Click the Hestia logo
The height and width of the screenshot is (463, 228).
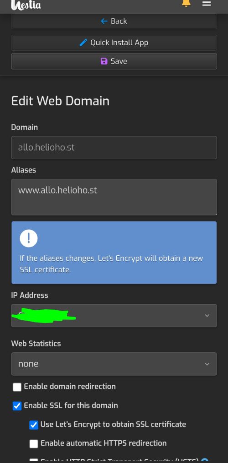[x=26, y=5]
